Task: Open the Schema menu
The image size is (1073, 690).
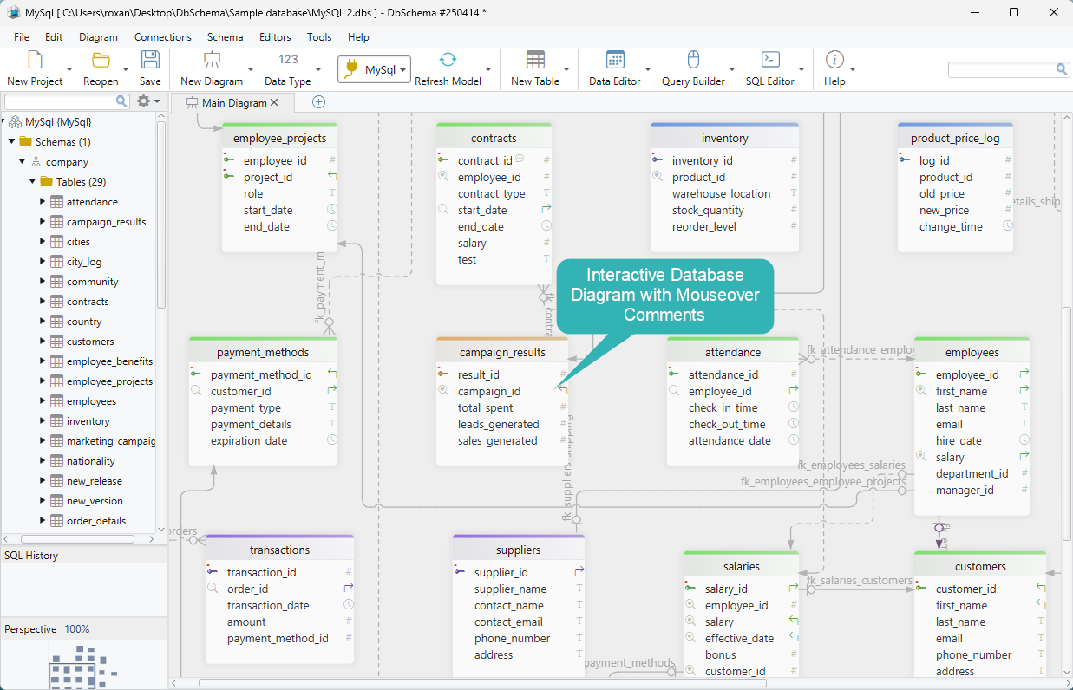Action: coord(225,37)
